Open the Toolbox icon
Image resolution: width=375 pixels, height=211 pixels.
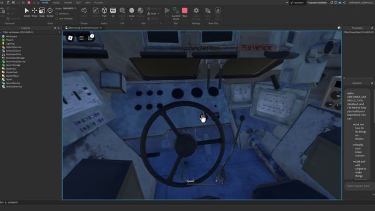(x=96, y=12)
